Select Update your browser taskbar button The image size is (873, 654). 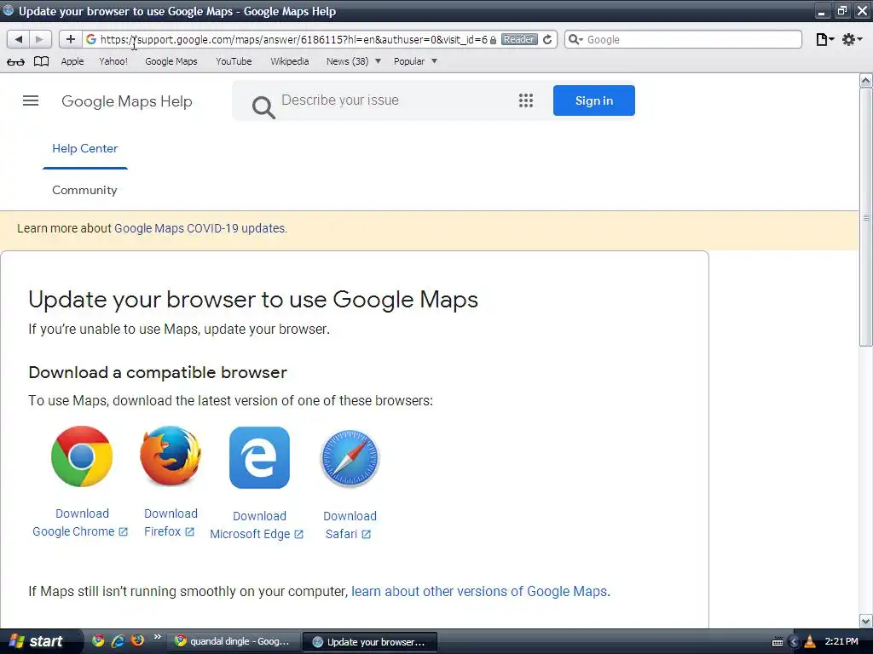coord(370,642)
